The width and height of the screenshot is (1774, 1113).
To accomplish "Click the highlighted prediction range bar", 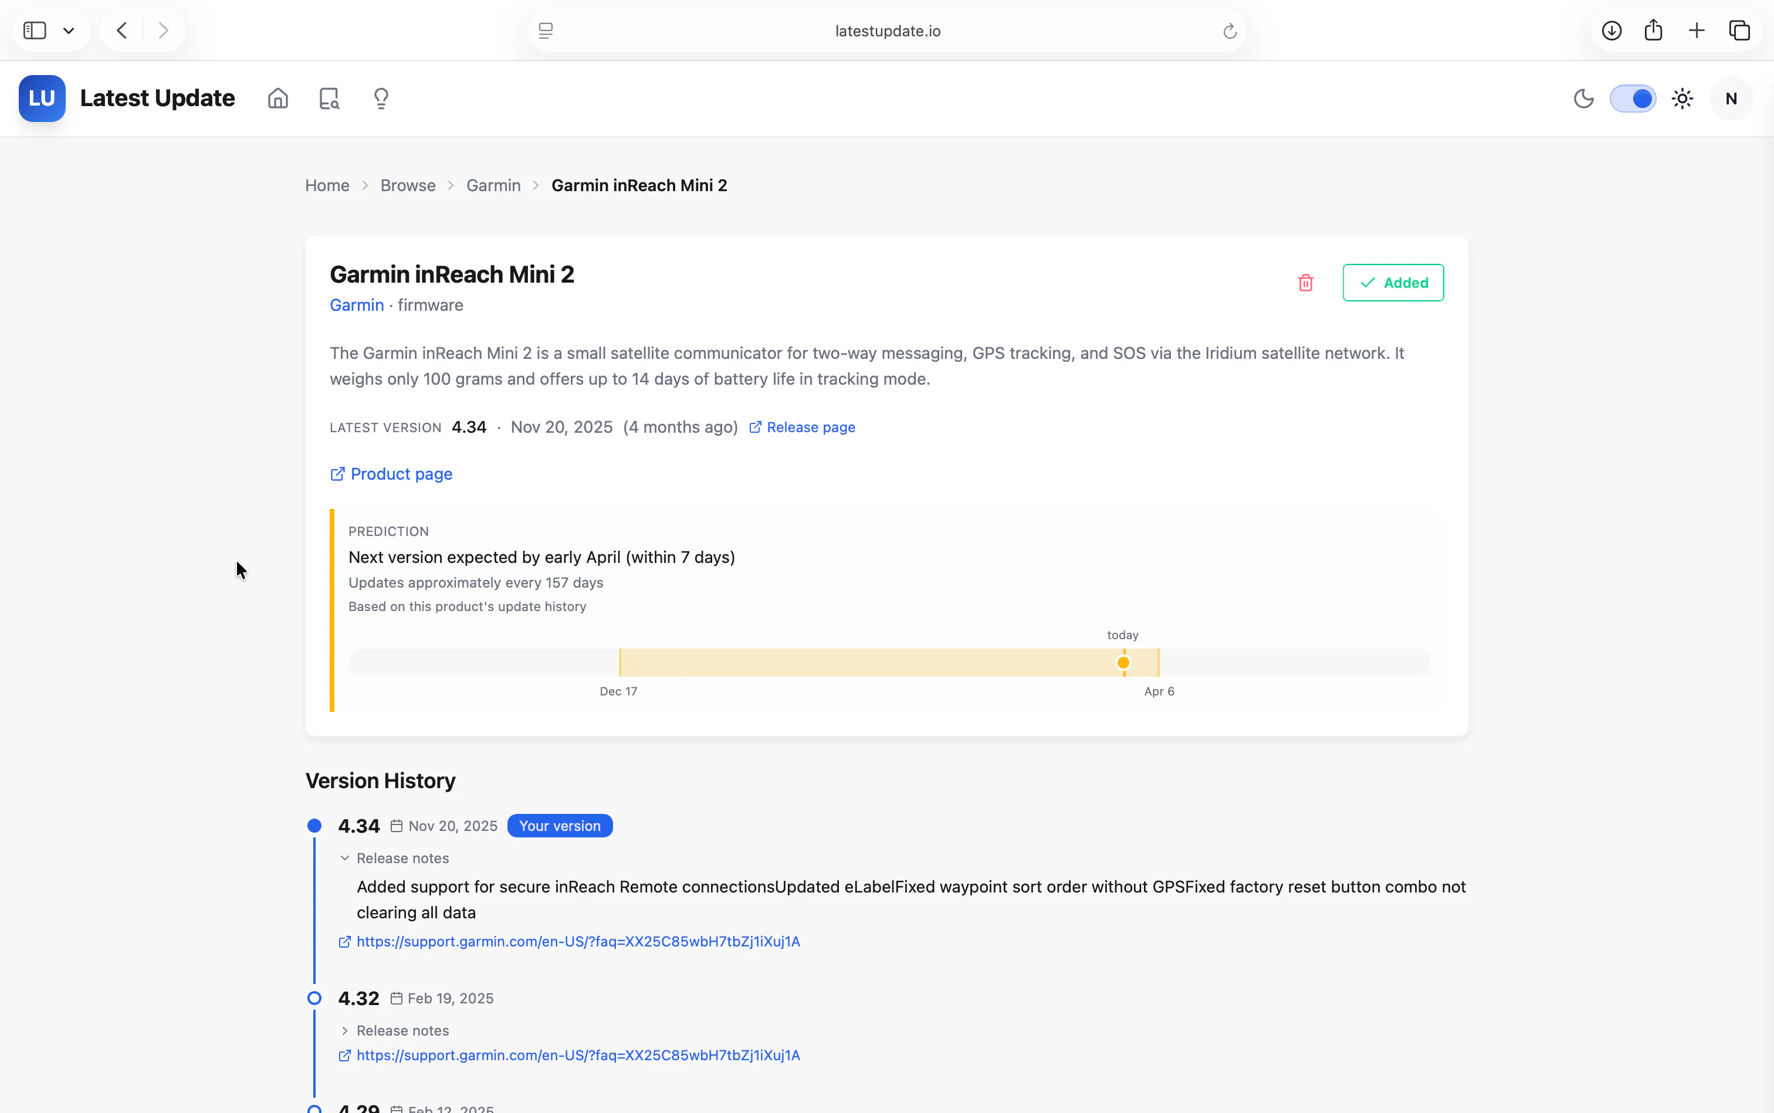I will coord(889,663).
